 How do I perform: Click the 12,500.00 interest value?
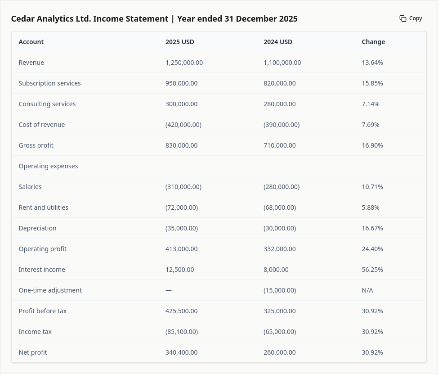click(179, 270)
